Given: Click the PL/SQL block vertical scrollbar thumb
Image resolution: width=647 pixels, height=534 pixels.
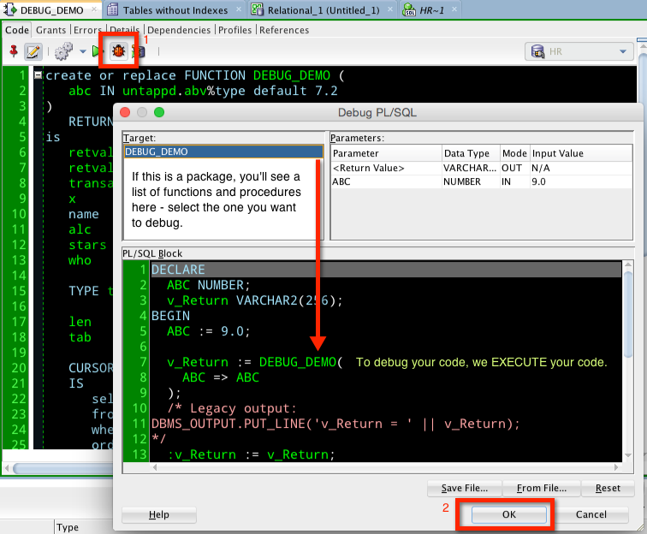Looking at the screenshot, I should [x=627, y=313].
